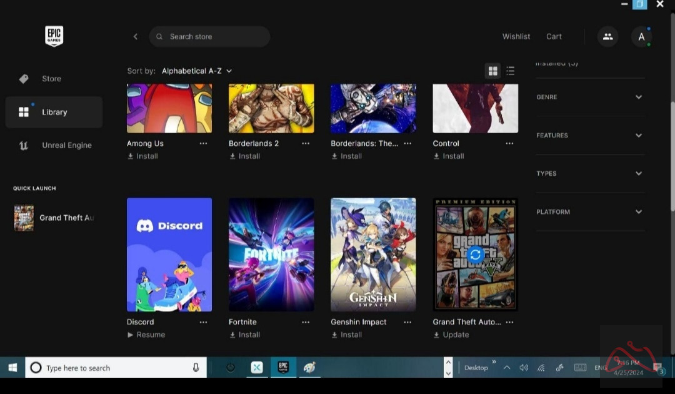This screenshot has width=675, height=394.
Task: Go to the Store tab in sidebar
Action: (51, 79)
